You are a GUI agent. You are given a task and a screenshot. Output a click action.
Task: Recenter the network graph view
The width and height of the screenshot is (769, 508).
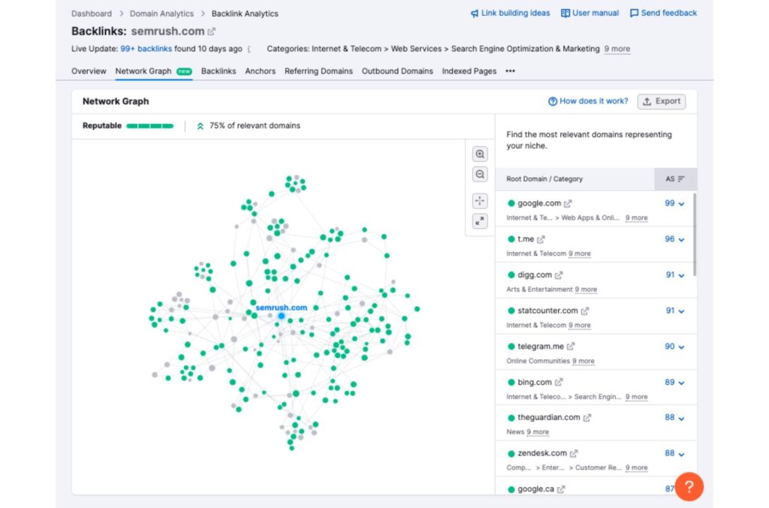(x=480, y=200)
